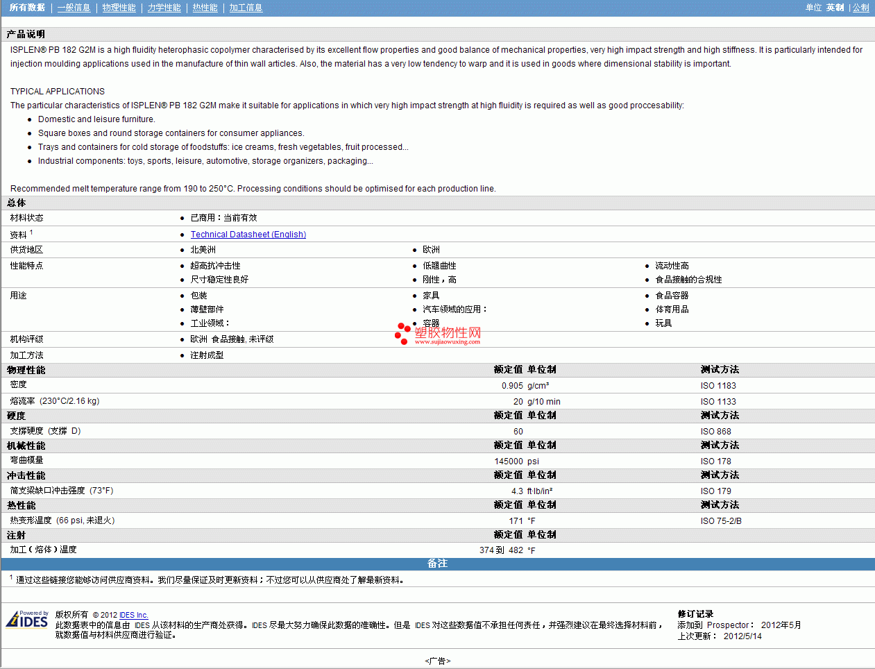This screenshot has width=875, height=669.
Task: Click the ISO 179 test method
Action: [x=715, y=491]
